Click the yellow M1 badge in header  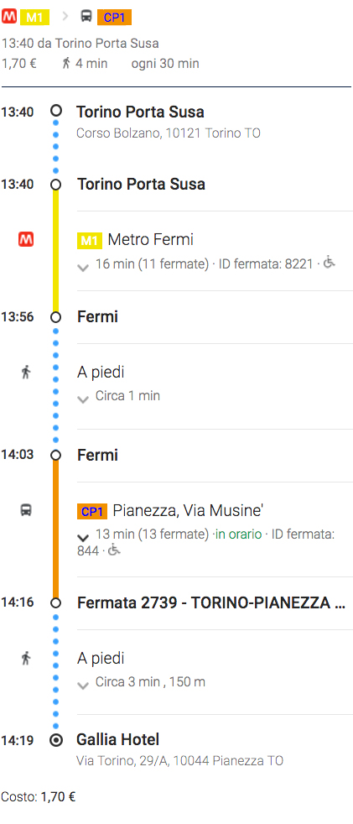(x=34, y=18)
